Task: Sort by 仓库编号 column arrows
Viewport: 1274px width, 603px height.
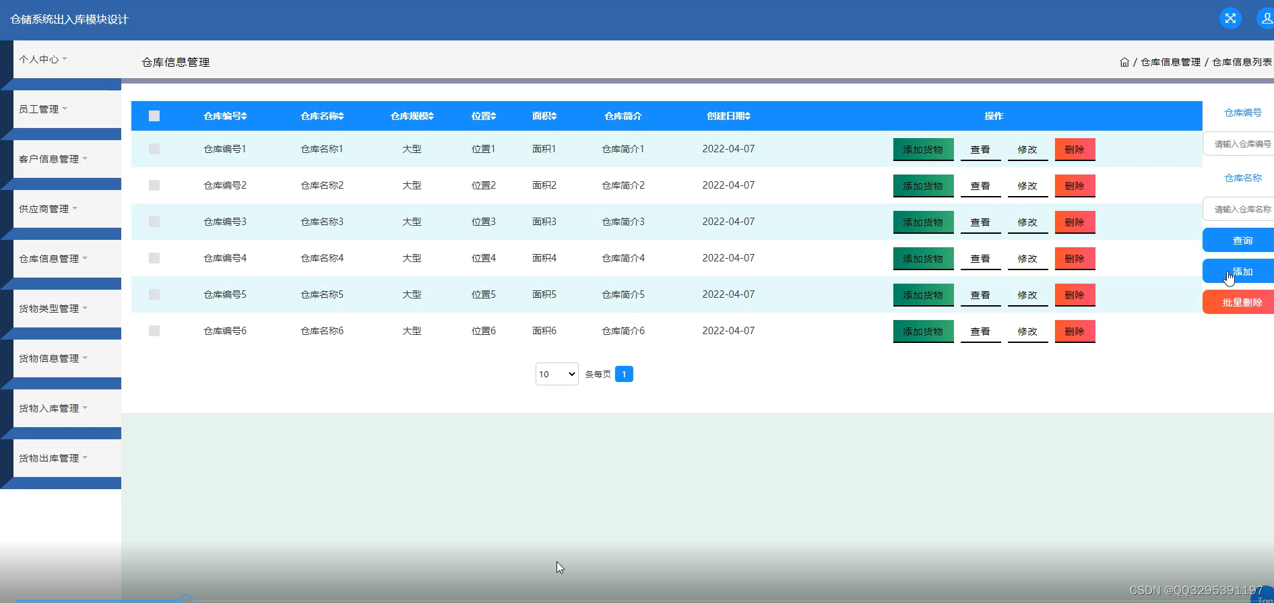Action: pos(244,116)
